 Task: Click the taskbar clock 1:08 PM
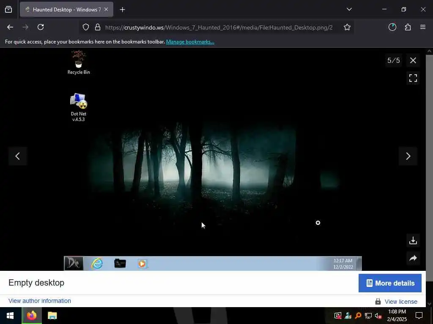point(397,316)
